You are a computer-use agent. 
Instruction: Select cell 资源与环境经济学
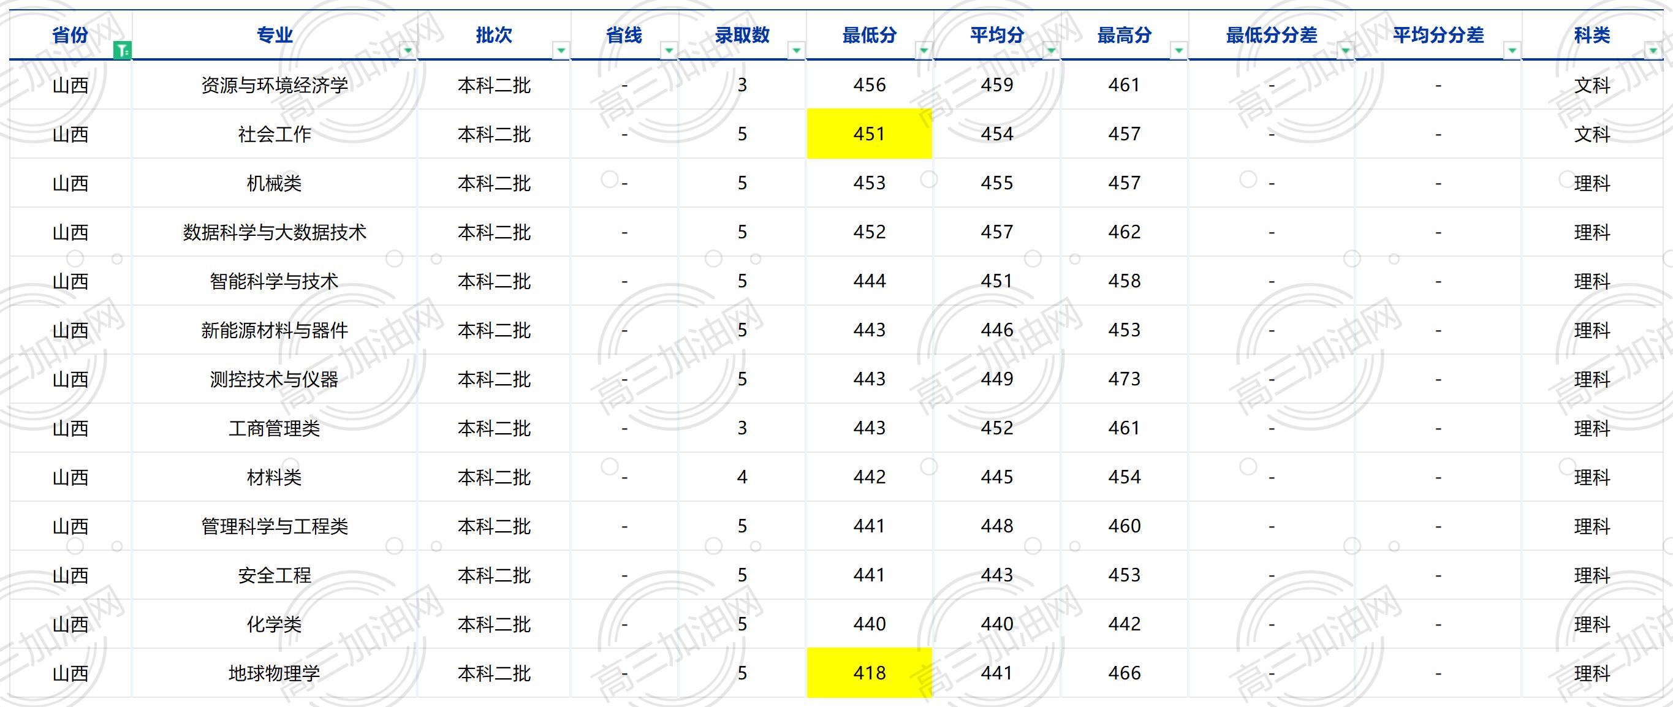pyautogui.click(x=274, y=85)
